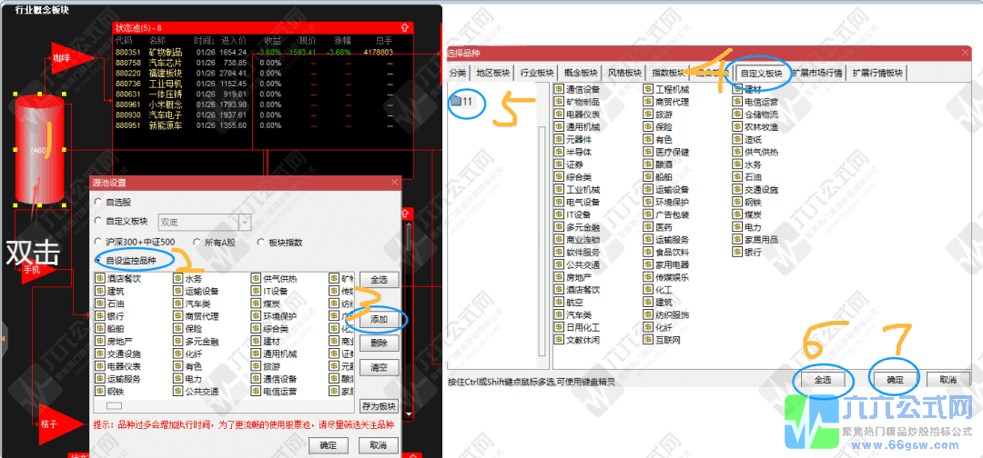This screenshot has width=983, height=458.
Task: Click the 工程机械 sector icon in 选择品种
Action: point(648,89)
